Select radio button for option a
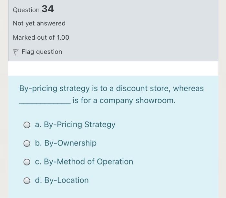Viewport: 226px width, 198px height. (27, 125)
